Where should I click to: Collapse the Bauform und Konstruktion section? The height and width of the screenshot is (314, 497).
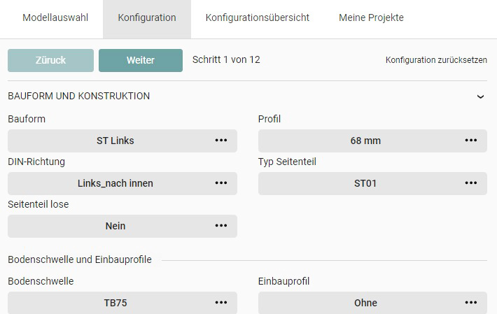pos(480,97)
